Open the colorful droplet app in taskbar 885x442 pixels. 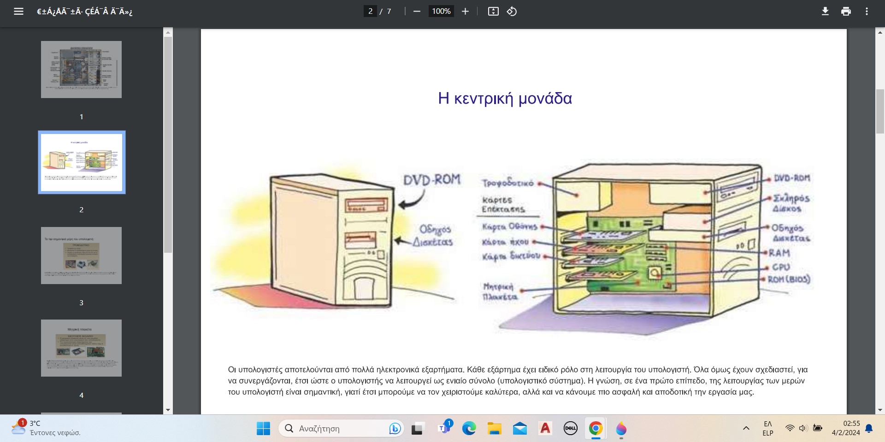click(x=621, y=429)
